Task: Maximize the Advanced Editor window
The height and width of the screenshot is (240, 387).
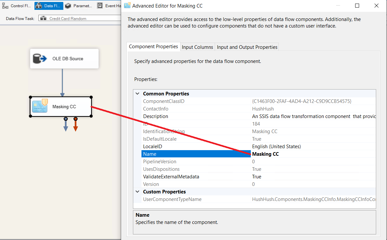Action: pos(357,6)
